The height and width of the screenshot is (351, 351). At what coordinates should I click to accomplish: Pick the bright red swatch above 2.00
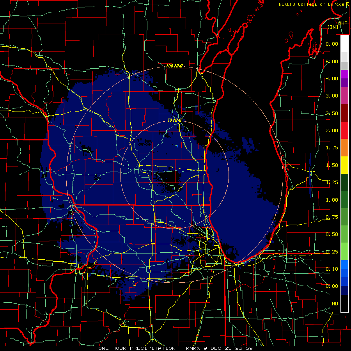[x=344, y=130]
